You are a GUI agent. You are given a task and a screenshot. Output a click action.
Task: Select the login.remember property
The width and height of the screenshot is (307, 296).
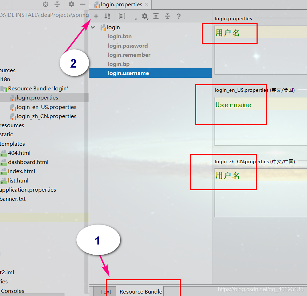tap(129, 55)
